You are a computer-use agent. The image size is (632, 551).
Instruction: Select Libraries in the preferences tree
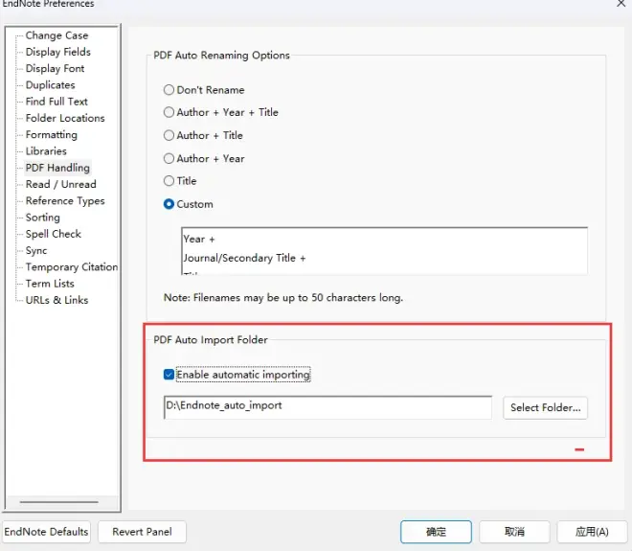(46, 151)
